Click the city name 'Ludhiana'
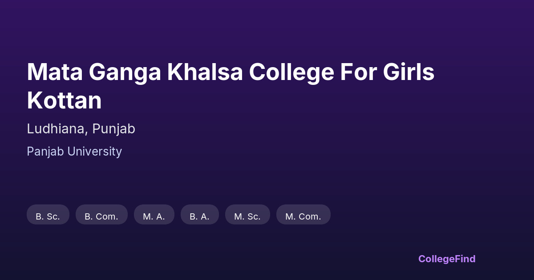The image size is (534, 280). coord(57,129)
